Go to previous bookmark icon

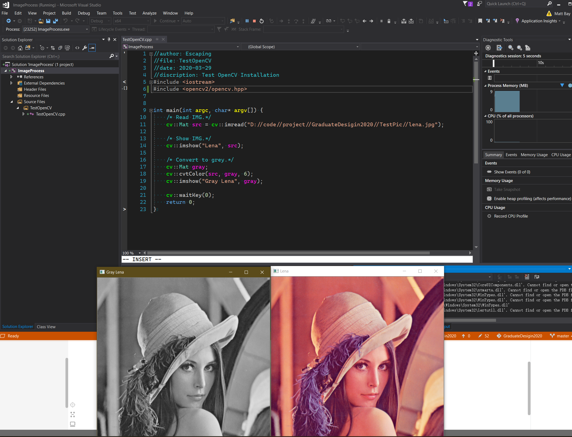488,21
